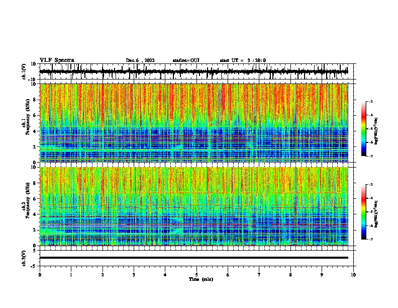Click the "0" tick on the time axis
The width and height of the screenshot is (398, 308).
pos(40,275)
